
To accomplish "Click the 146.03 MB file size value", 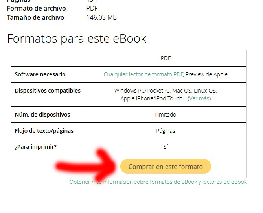I will [x=101, y=17].
